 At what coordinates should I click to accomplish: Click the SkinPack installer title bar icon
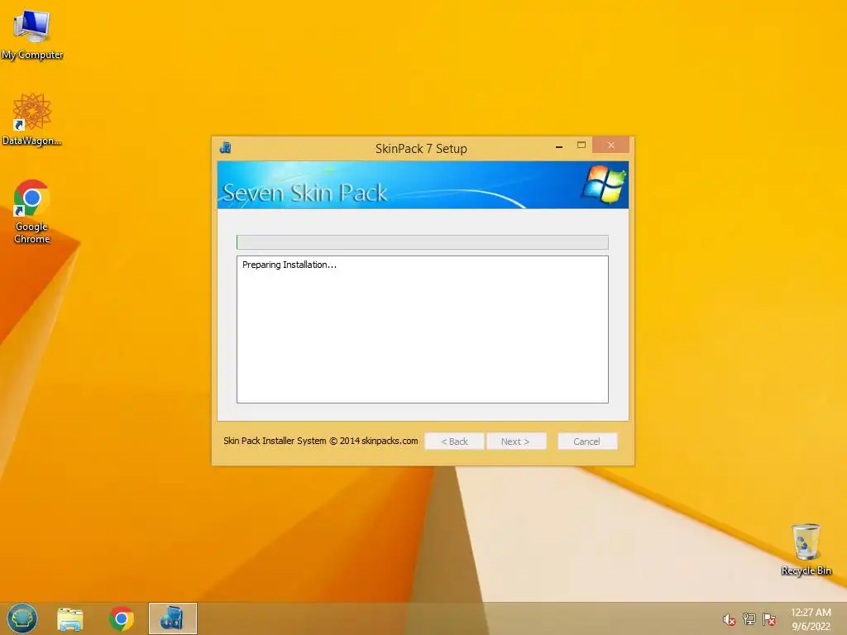(x=226, y=147)
